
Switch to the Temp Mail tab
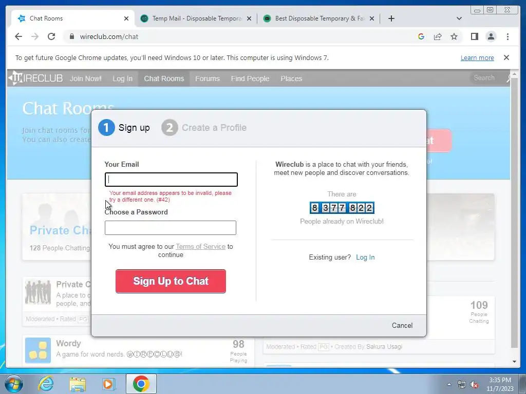(x=196, y=18)
